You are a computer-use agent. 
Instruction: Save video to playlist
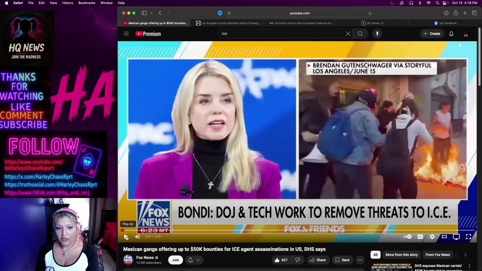tap(343, 260)
